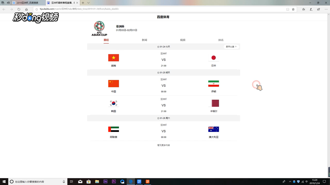Viewport: 330px width, 185px height.
Task: Click the 澳大利亚 team name
Action: click(213, 137)
